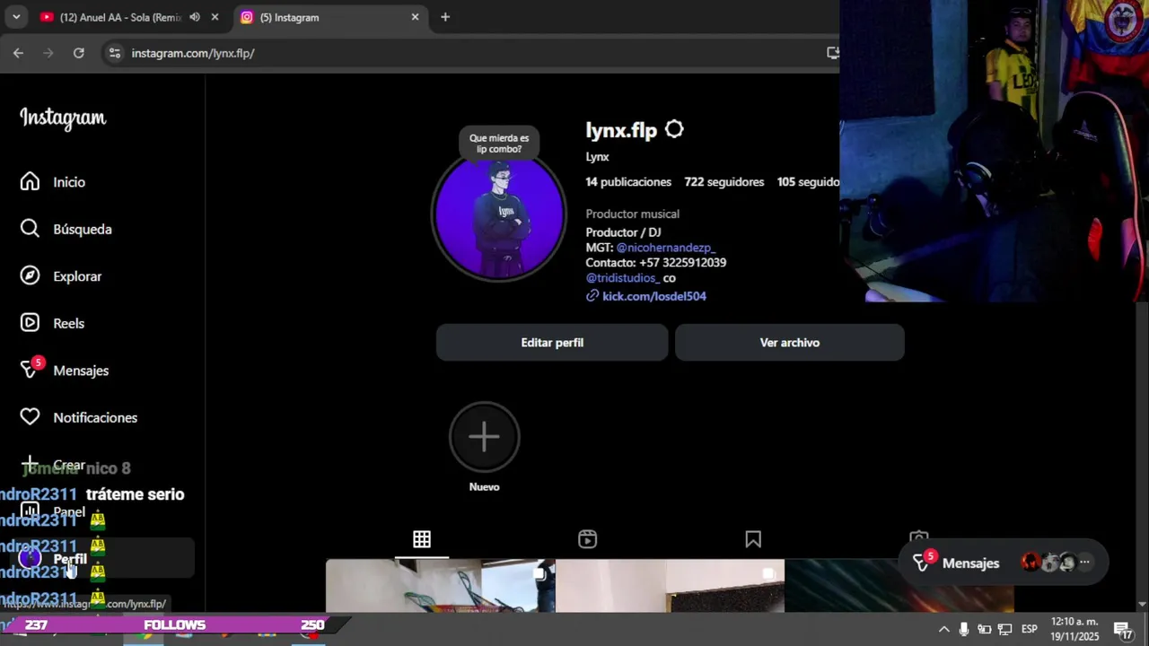Click site info icon in address bar

[x=114, y=53]
